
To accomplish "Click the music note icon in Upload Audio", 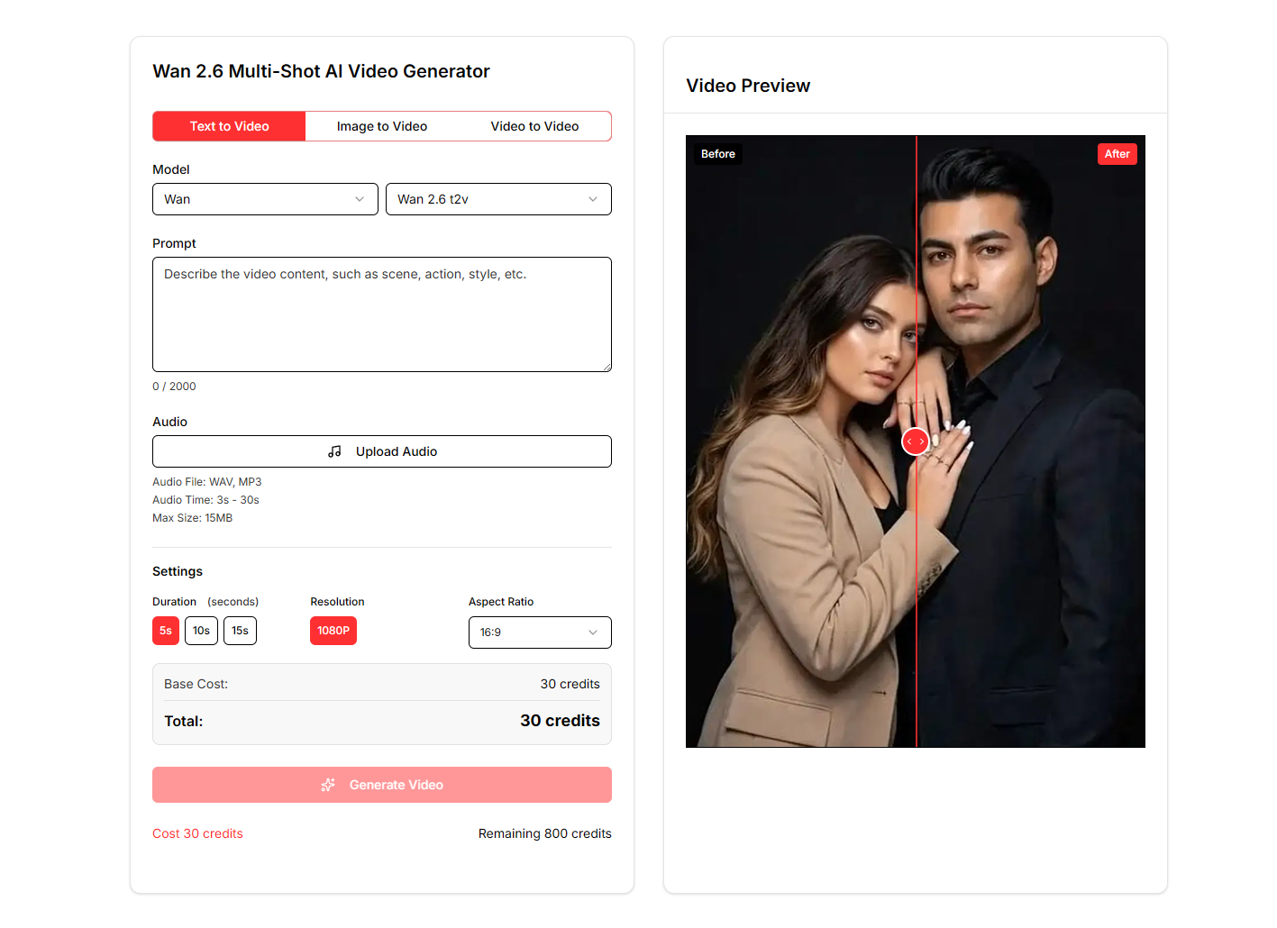I will coord(335,450).
